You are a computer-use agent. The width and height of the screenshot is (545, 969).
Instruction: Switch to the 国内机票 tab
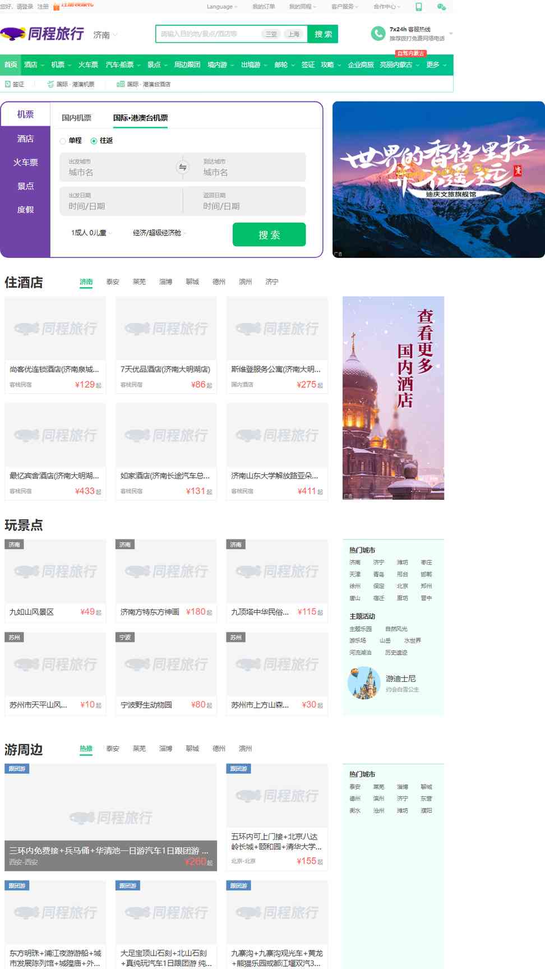76,118
